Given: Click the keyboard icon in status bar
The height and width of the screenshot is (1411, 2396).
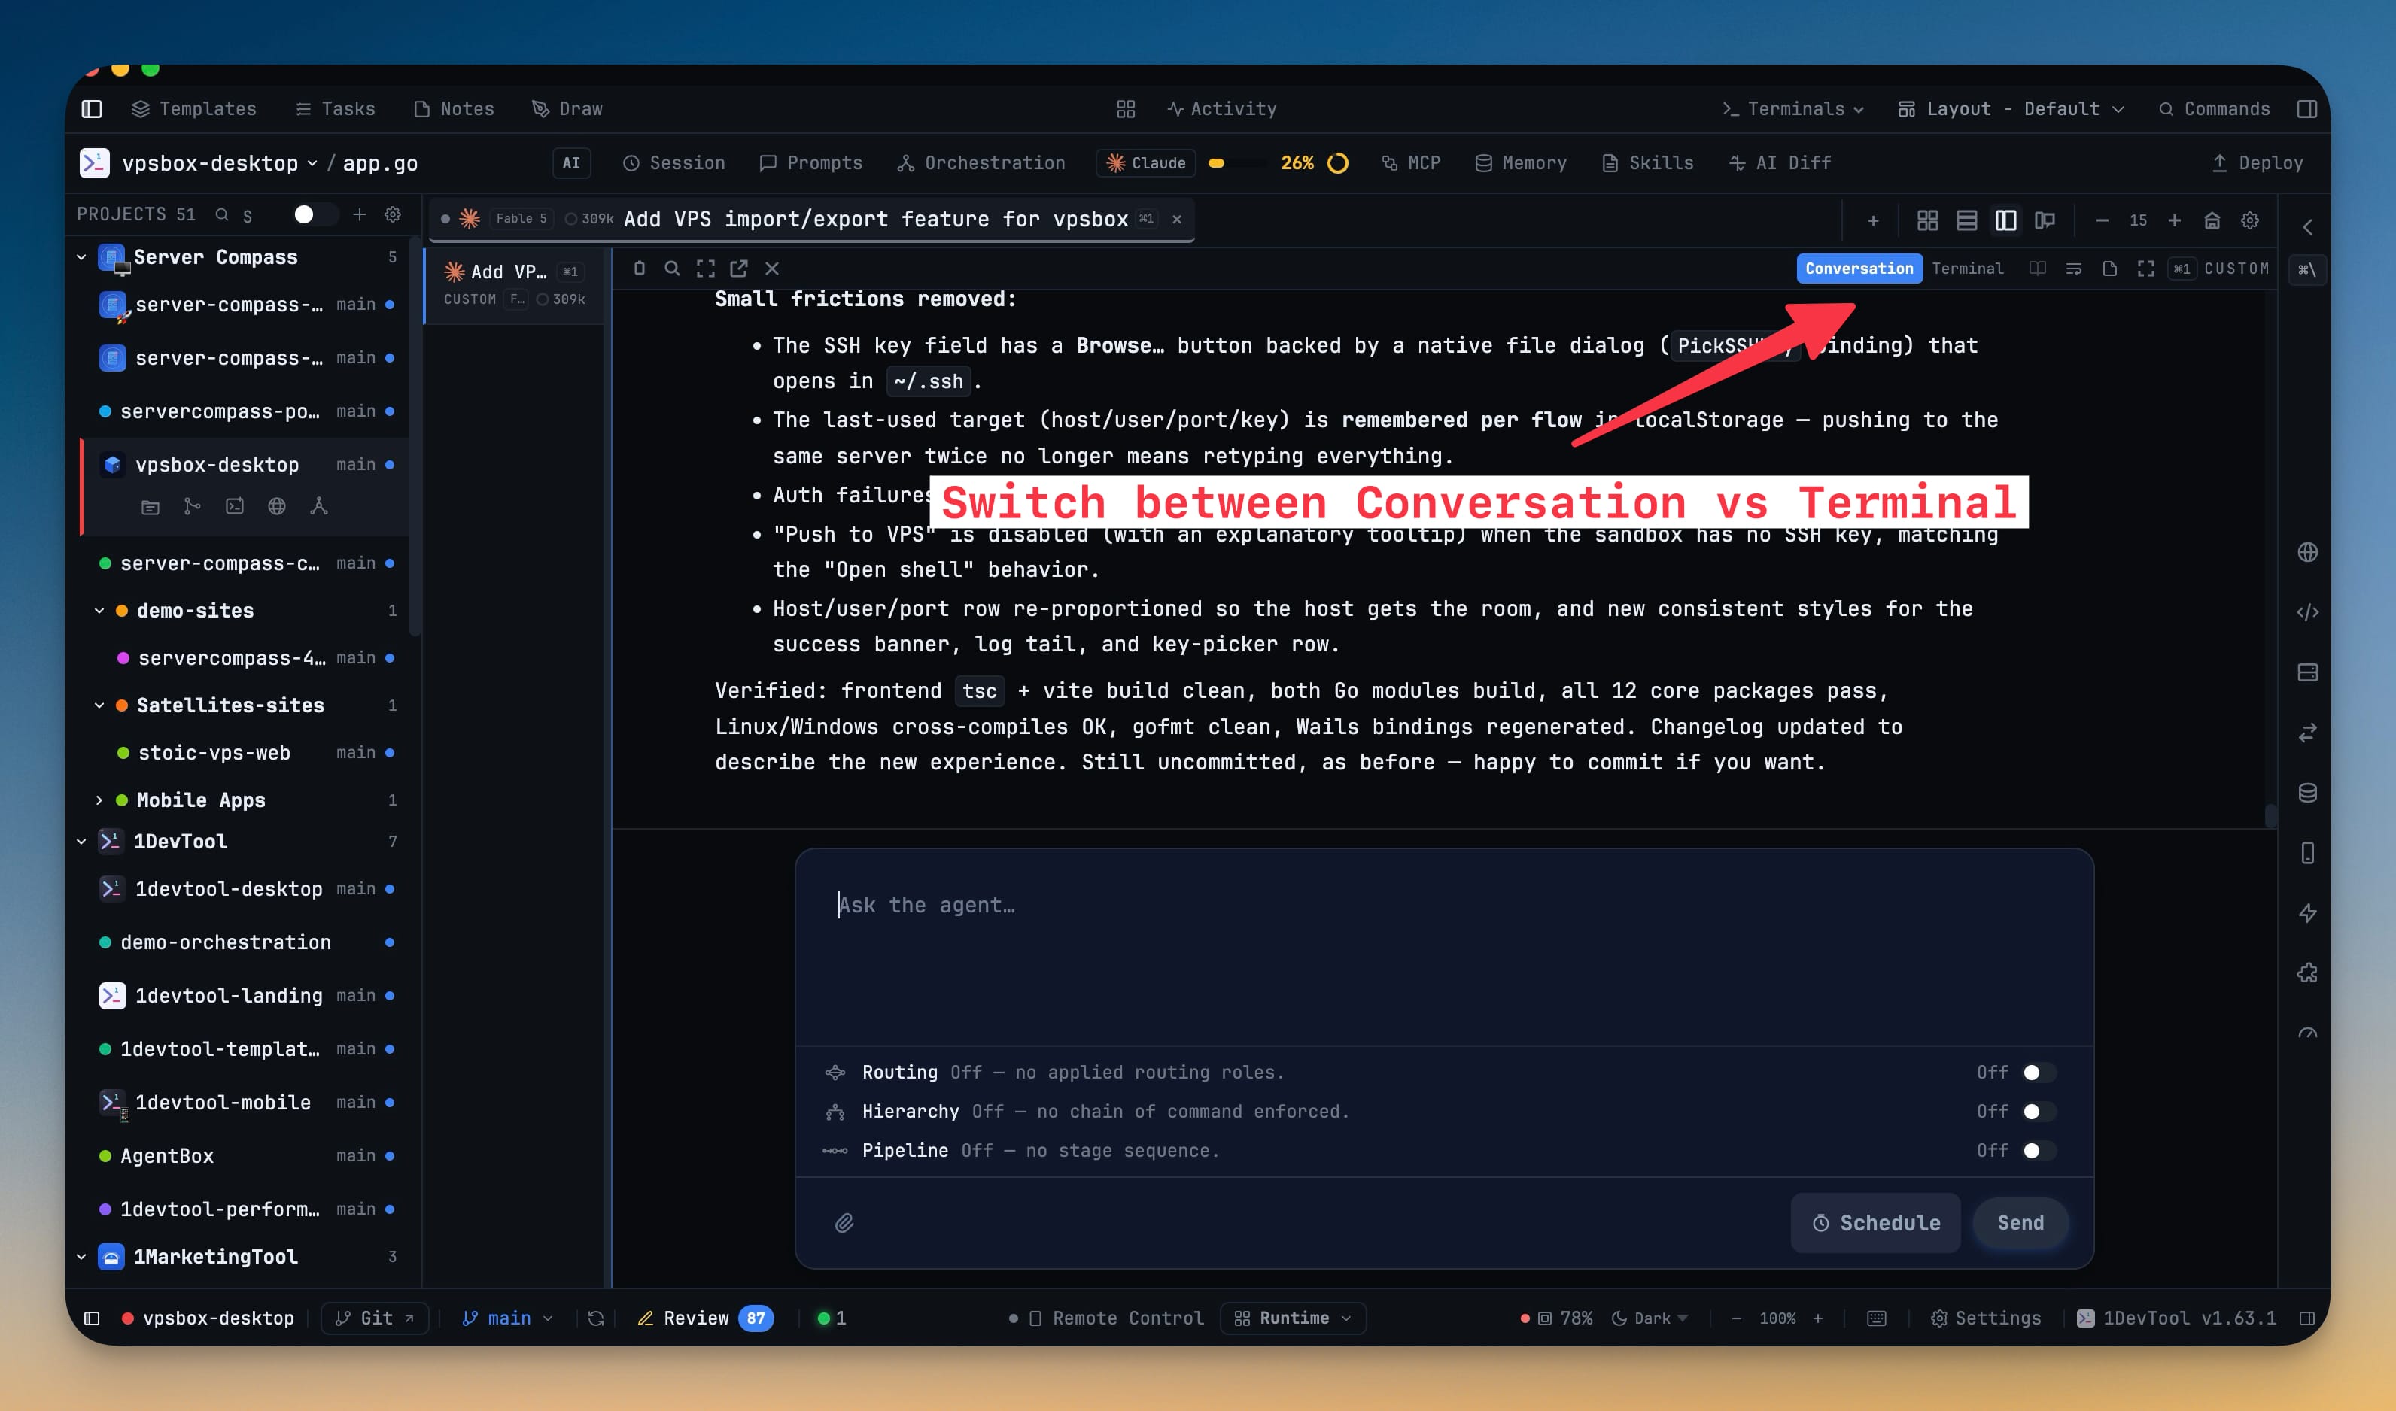Looking at the screenshot, I should pyautogui.click(x=1877, y=1318).
